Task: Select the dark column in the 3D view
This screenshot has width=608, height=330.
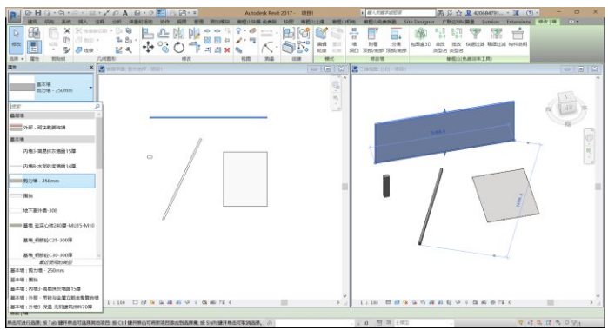Action: [386, 186]
